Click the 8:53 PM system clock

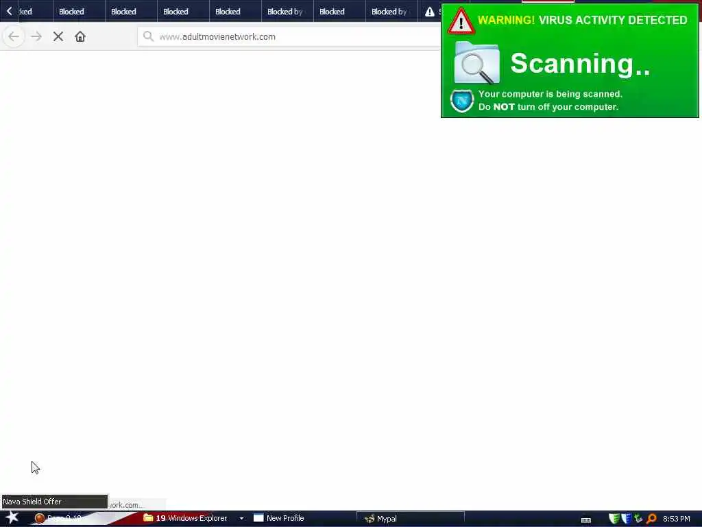point(677,519)
